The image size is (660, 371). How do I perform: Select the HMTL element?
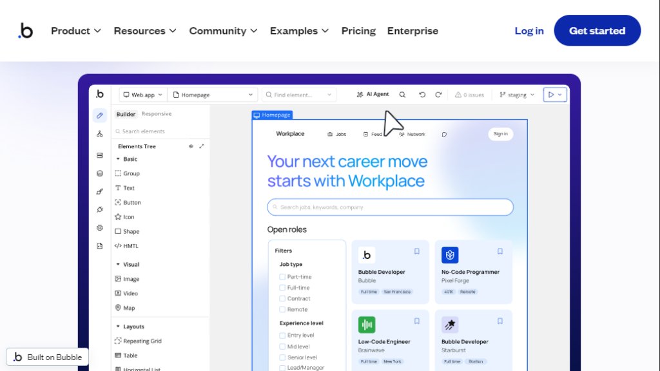point(126,245)
